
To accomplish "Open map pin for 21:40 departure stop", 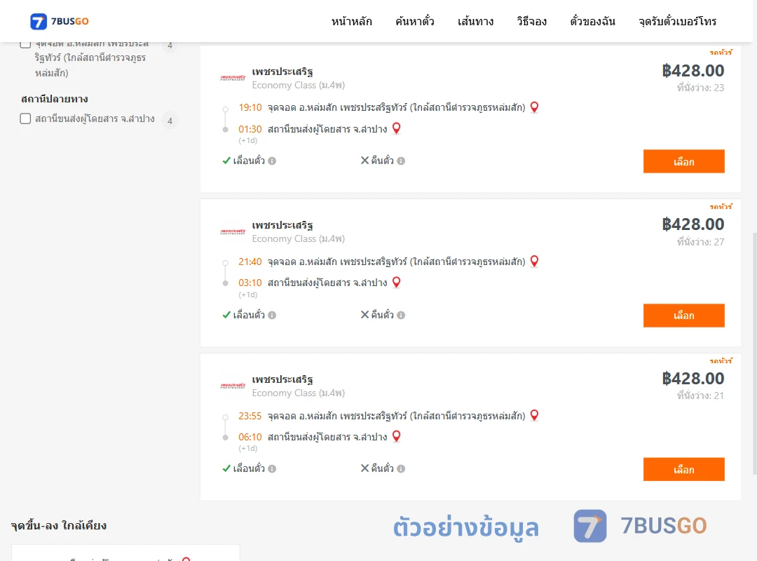I will coord(534,262).
